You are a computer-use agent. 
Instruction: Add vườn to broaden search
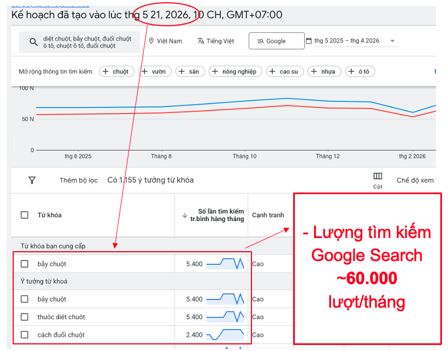155,71
